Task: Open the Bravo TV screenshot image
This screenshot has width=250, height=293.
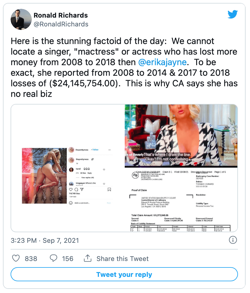Action: coord(181,136)
